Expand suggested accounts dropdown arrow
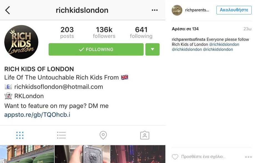This screenshot has width=255, height=163. pyautogui.click(x=152, y=49)
